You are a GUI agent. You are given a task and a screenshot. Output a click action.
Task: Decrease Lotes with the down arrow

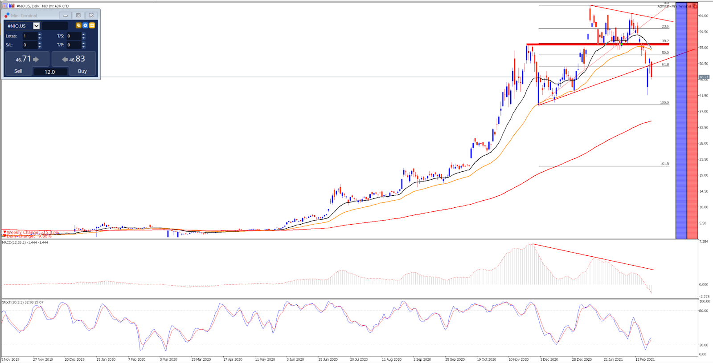pyautogui.click(x=40, y=38)
